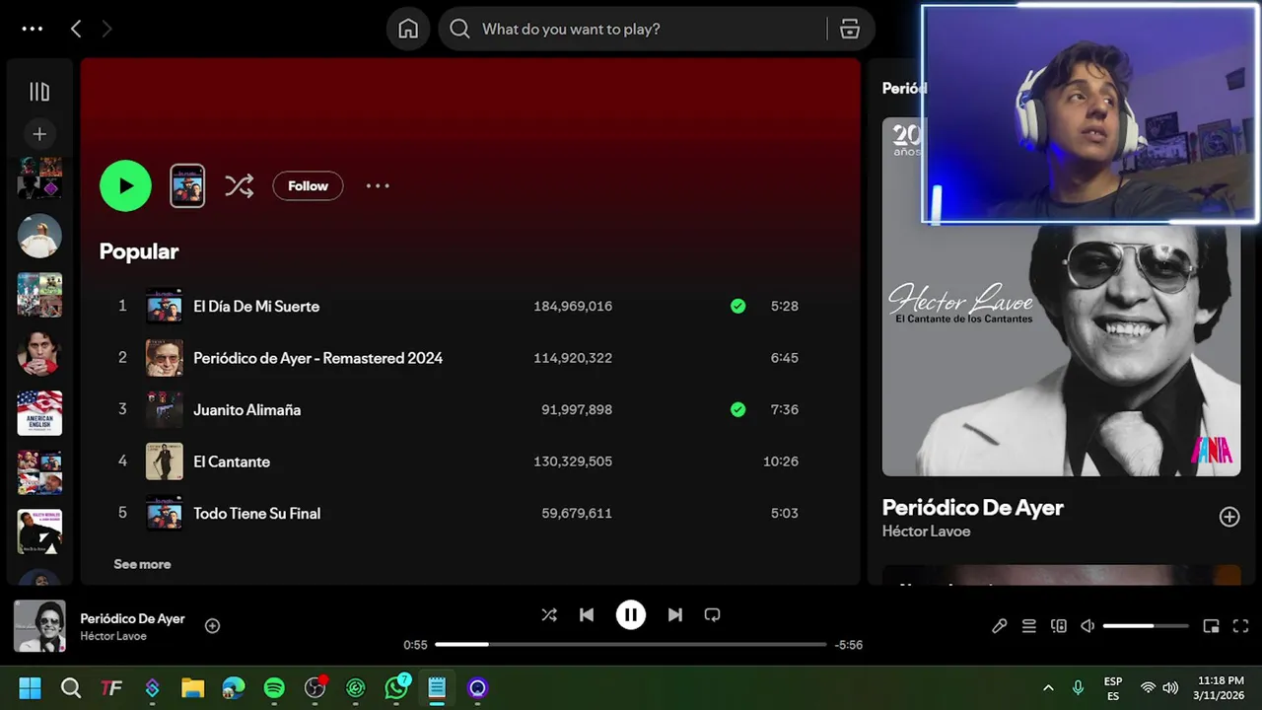Enable shuffle for the artist page

(x=240, y=185)
